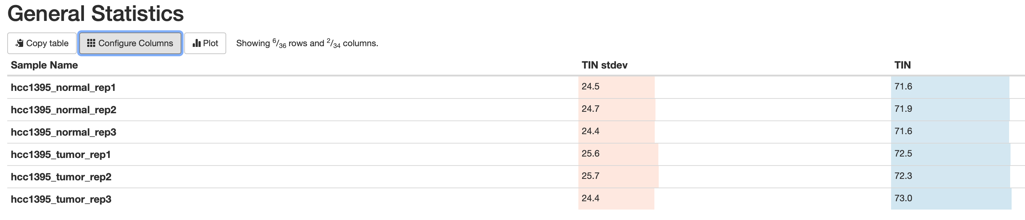Open the Plot button for table data

click(x=205, y=43)
